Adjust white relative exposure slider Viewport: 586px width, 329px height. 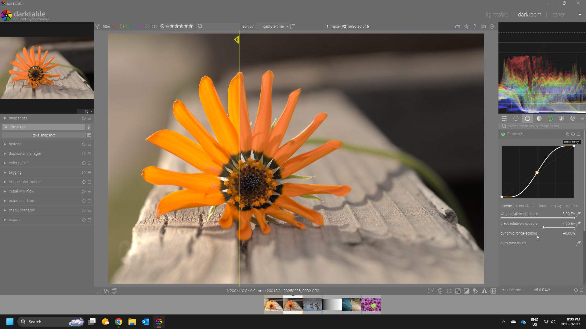(x=537, y=218)
